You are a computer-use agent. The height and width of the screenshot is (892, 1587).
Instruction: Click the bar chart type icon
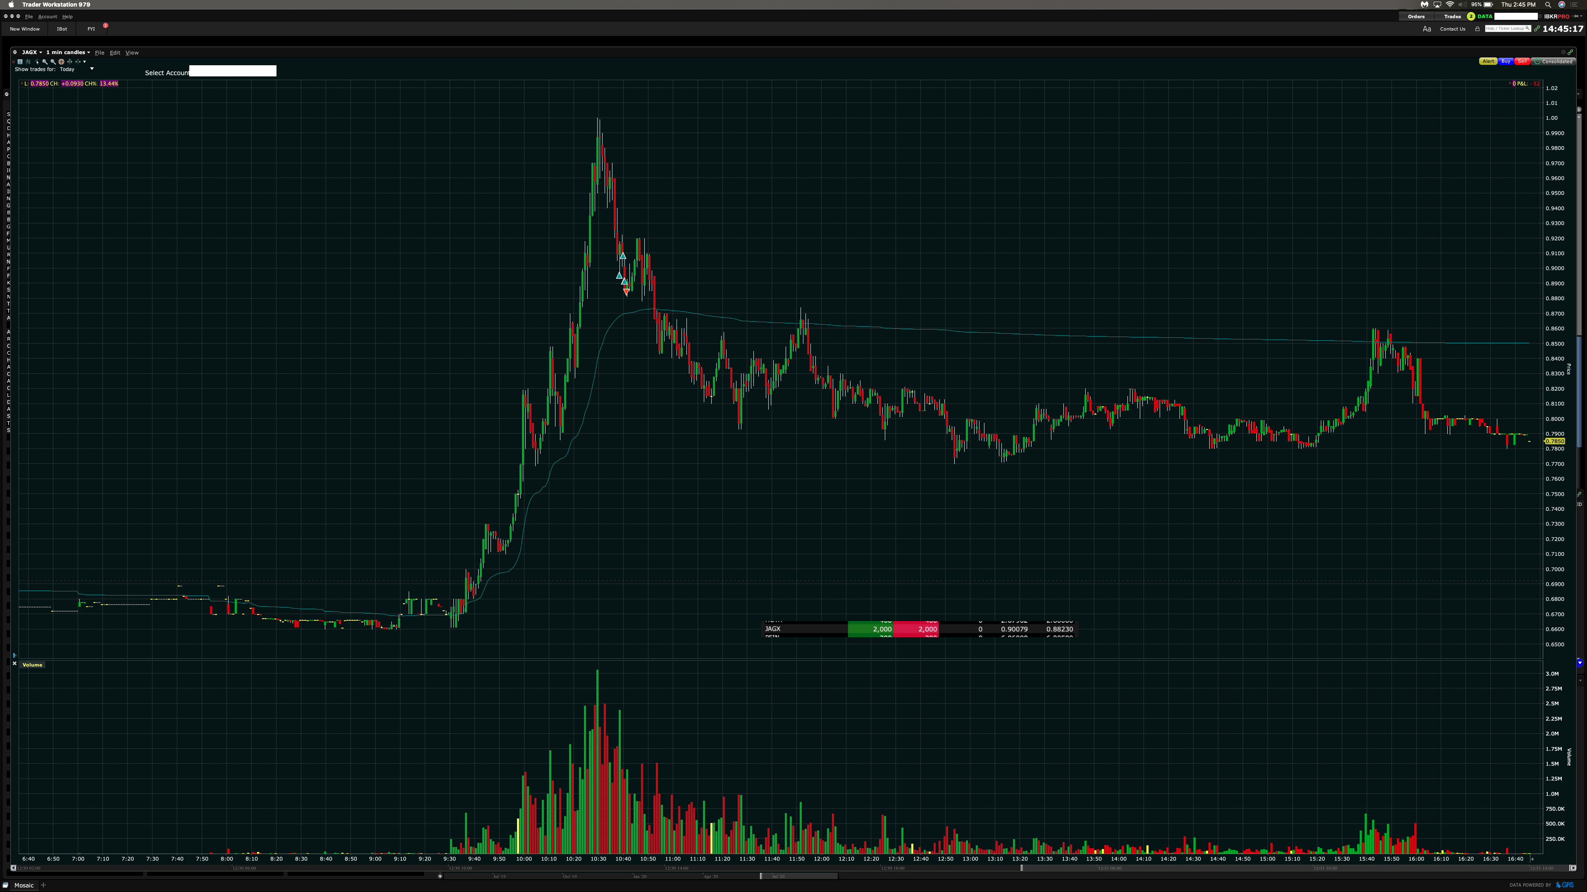29,62
